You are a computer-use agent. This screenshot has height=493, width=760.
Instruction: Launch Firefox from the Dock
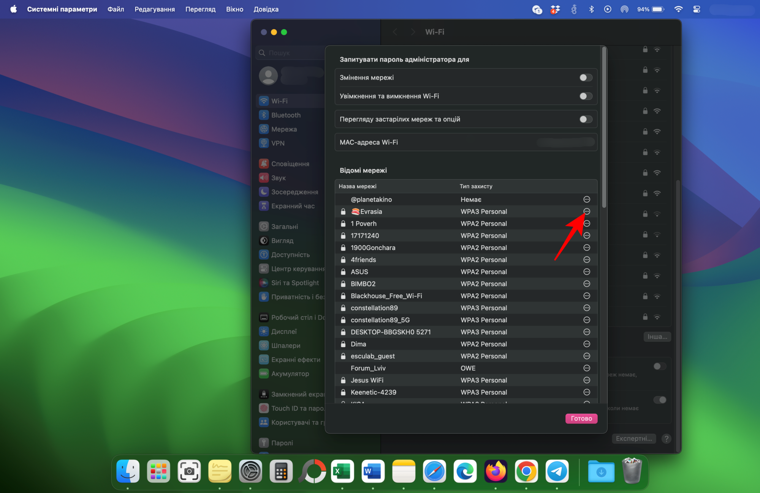pos(496,471)
